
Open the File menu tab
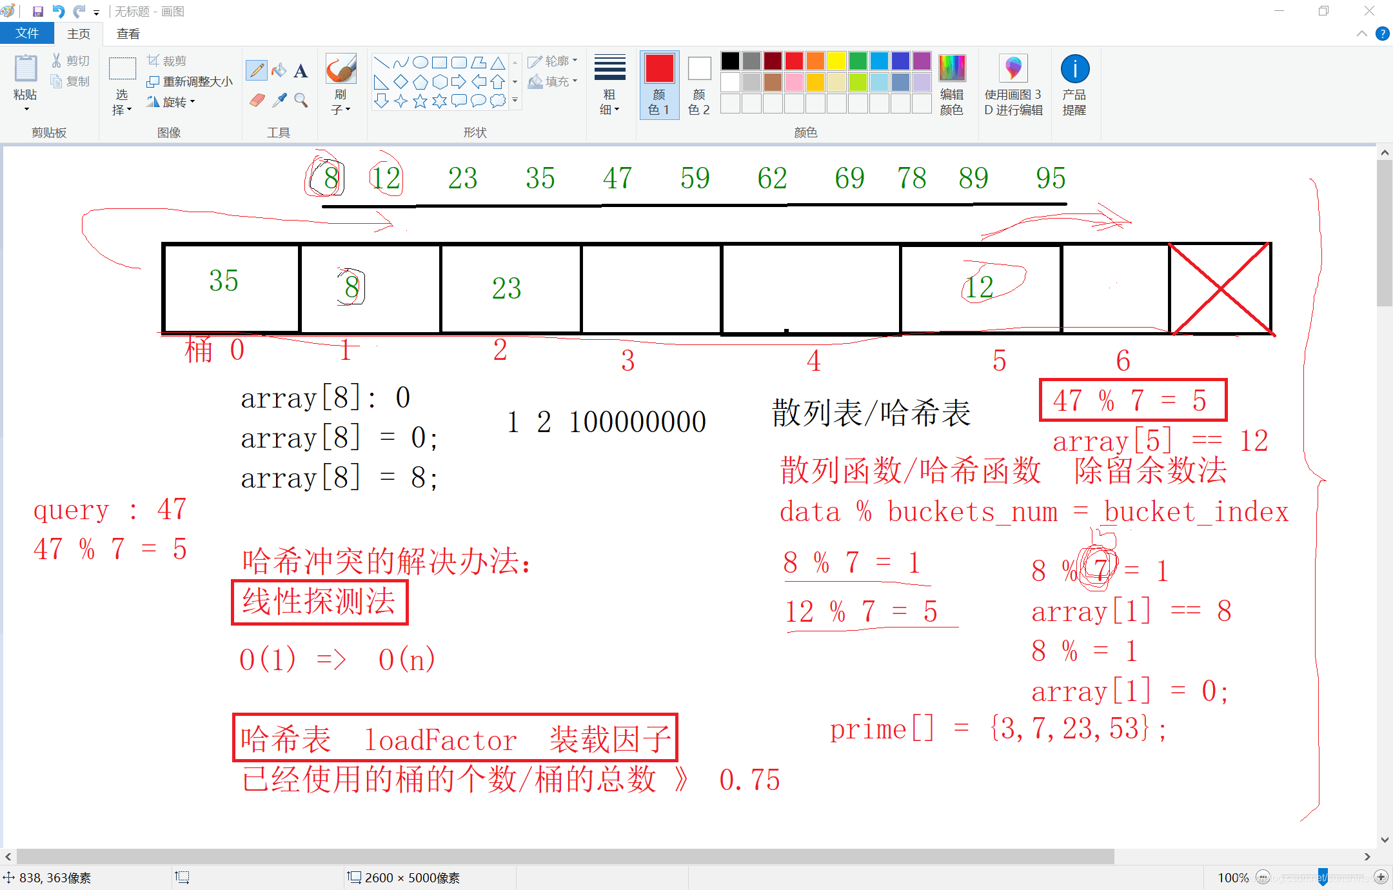27,34
